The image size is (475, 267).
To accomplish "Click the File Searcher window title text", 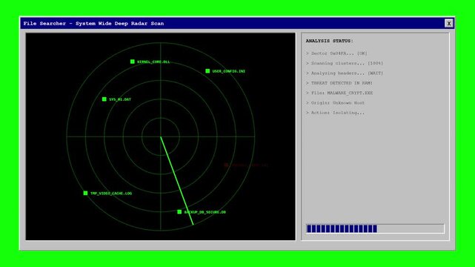I will click(x=93, y=23).
